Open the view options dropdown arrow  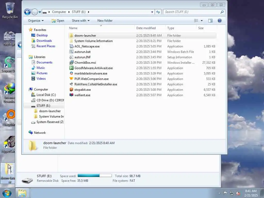tap(202, 21)
